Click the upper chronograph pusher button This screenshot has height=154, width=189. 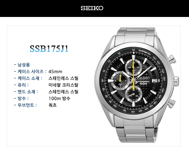coord(172,59)
